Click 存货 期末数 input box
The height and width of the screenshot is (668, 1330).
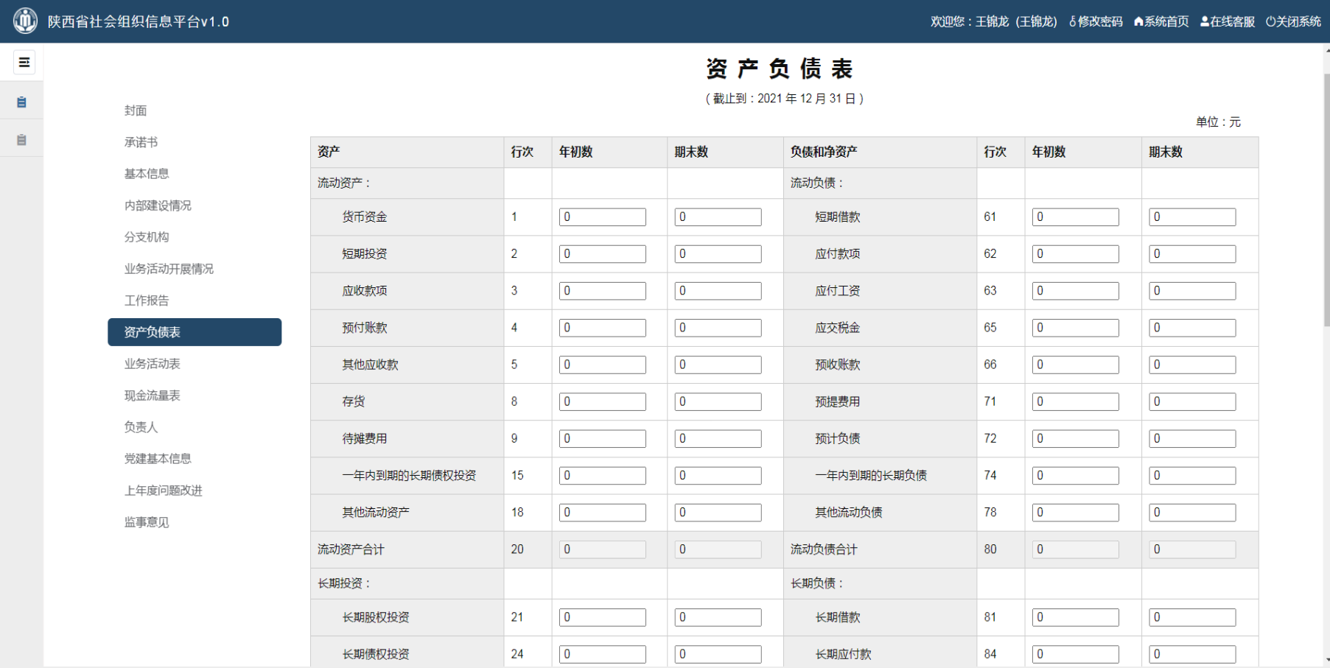point(718,402)
